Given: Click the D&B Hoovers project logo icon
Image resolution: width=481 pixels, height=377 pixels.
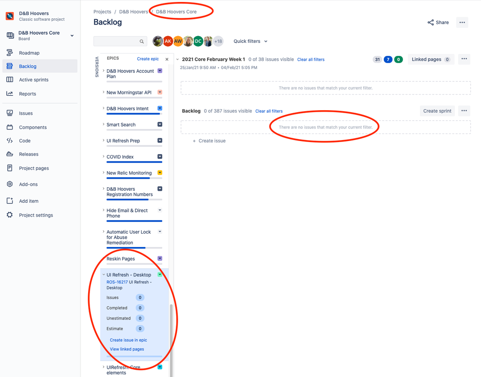Looking at the screenshot, I should (x=10, y=16).
